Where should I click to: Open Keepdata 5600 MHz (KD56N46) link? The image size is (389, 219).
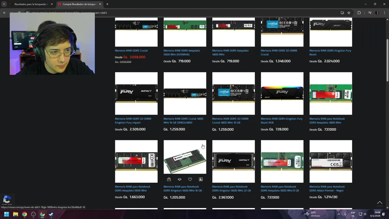181,52
